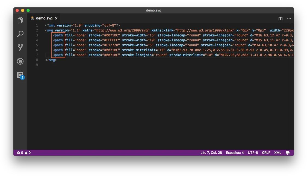Open the XML language mode selector
This screenshot has height=176, width=307.
pyautogui.click(x=278, y=153)
